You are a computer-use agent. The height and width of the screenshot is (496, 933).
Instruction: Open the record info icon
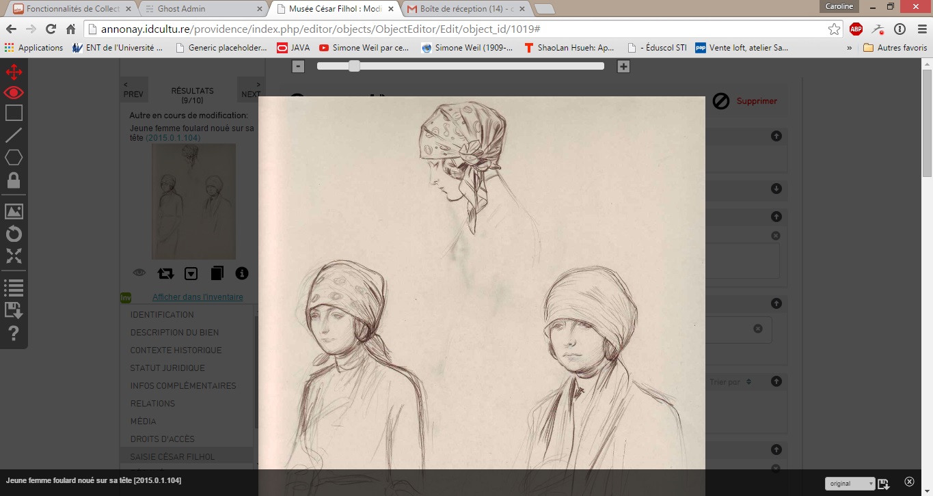[x=242, y=273]
